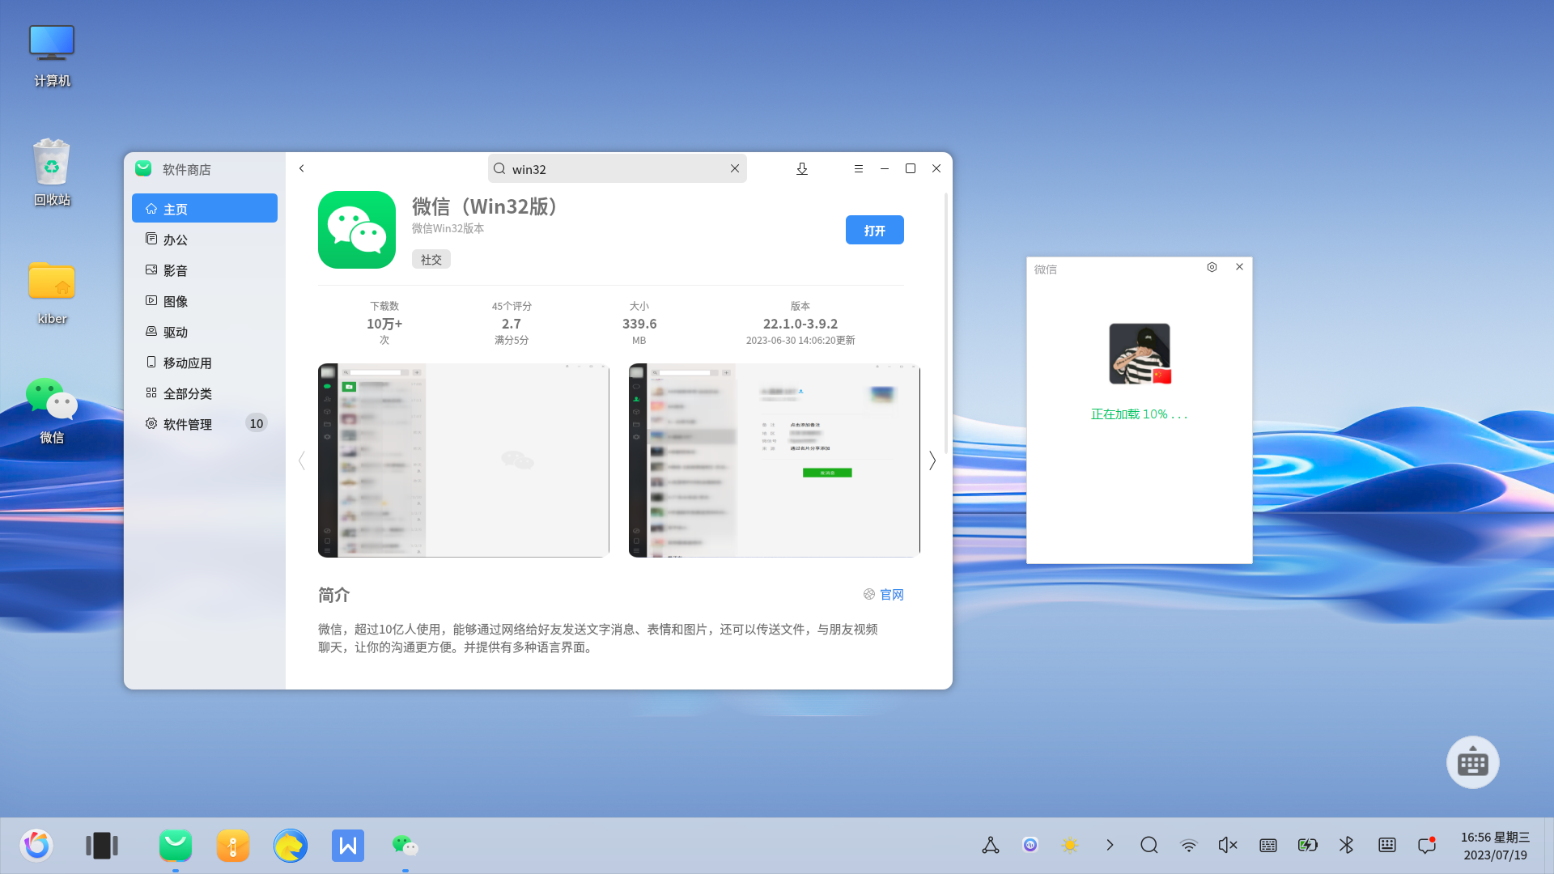Open battery power status icon

[1308, 845]
